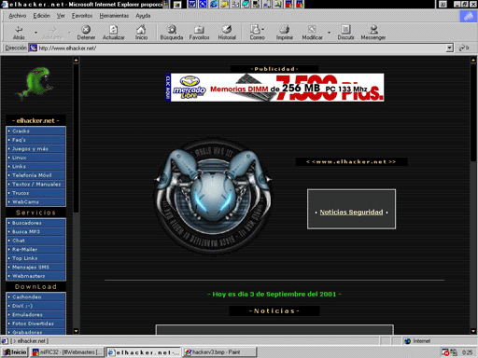
Task: Click the Internet Explorer icon in the top shortcut bar
Action: [214, 4]
